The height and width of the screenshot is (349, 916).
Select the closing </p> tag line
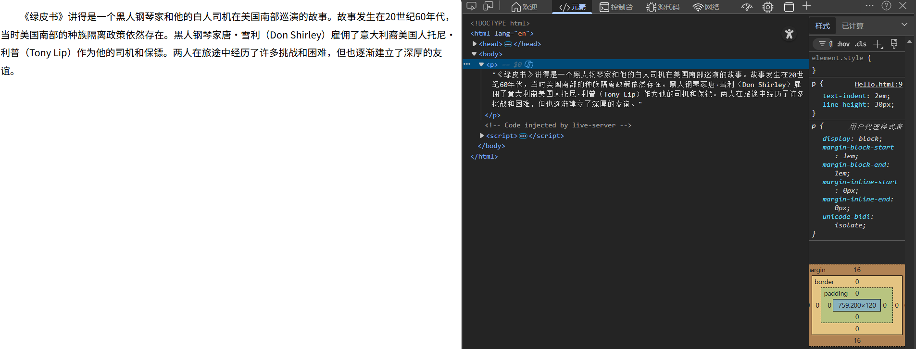point(492,115)
